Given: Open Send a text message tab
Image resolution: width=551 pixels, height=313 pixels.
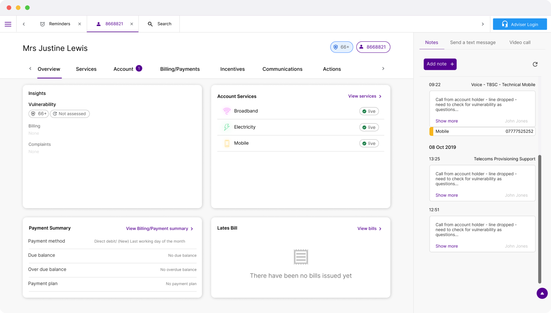Looking at the screenshot, I should (473, 42).
